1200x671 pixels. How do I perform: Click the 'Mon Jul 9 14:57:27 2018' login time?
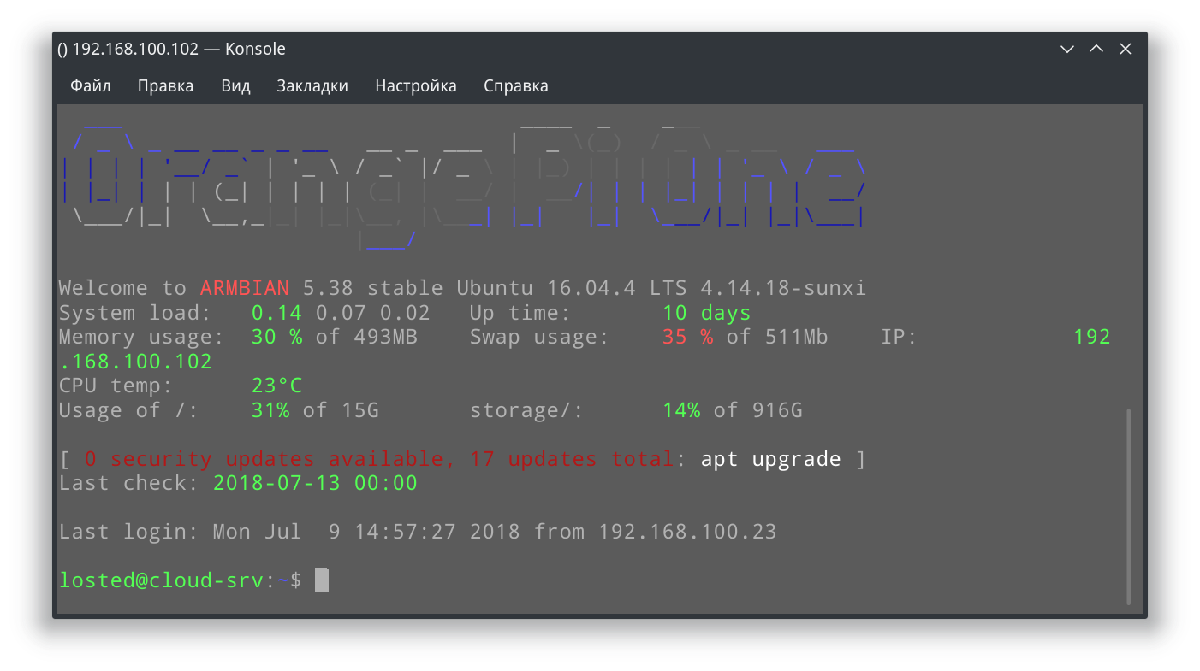[366, 532]
